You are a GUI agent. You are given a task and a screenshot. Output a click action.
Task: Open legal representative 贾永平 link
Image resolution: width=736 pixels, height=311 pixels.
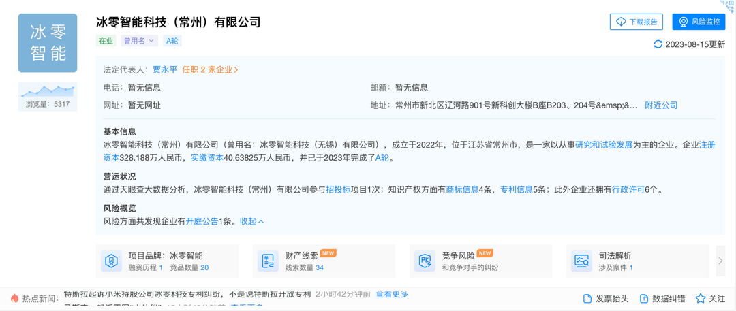point(165,70)
